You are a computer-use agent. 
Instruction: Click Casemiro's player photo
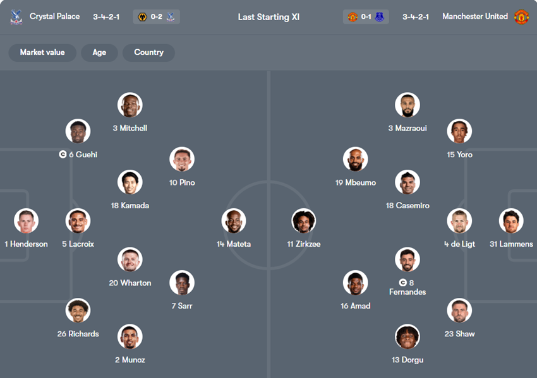click(x=407, y=182)
